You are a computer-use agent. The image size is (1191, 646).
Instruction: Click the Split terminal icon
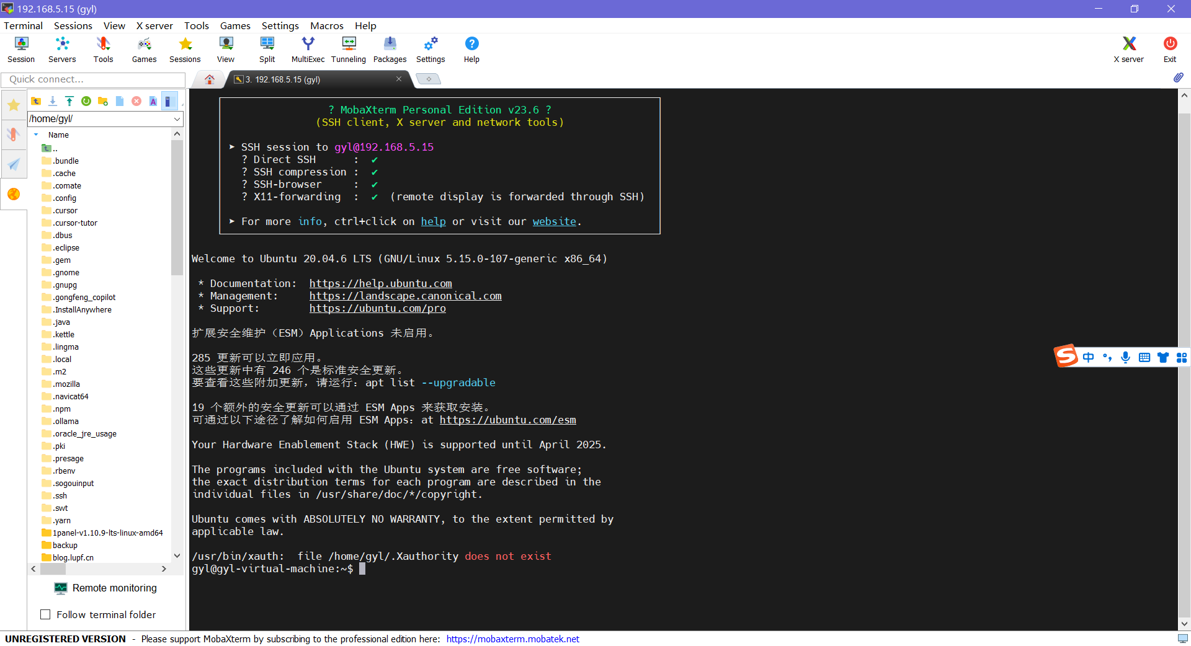pos(267,50)
